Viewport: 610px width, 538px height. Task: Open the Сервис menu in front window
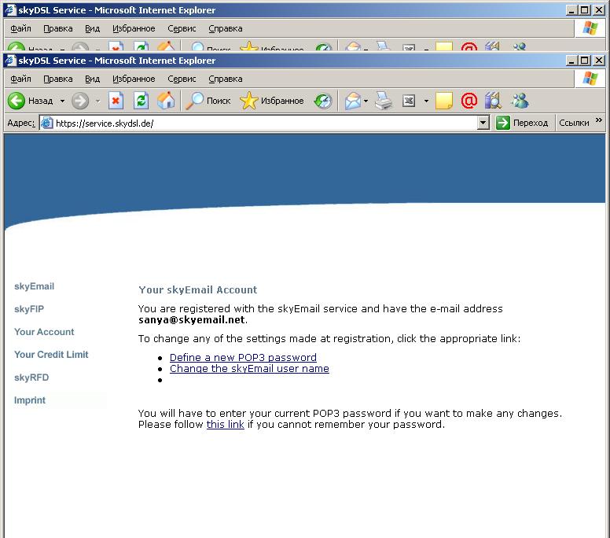tap(182, 79)
